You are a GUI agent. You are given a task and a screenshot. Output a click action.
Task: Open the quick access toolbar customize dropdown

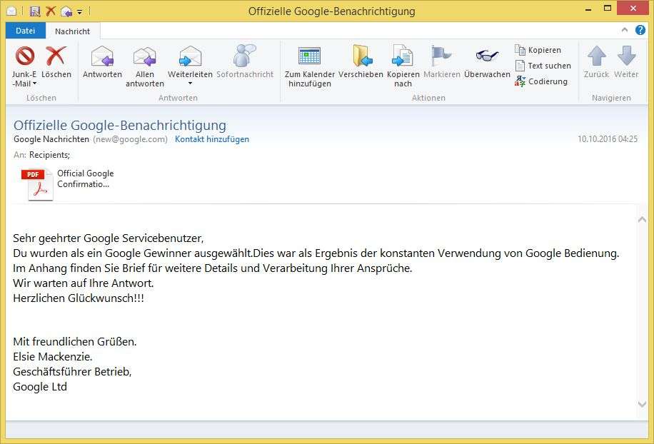click(x=79, y=12)
